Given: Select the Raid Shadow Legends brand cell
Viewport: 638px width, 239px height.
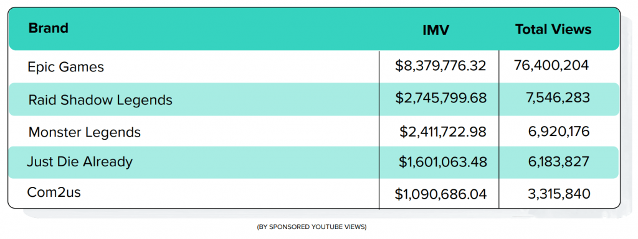Looking at the screenshot, I should click(100, 100).
